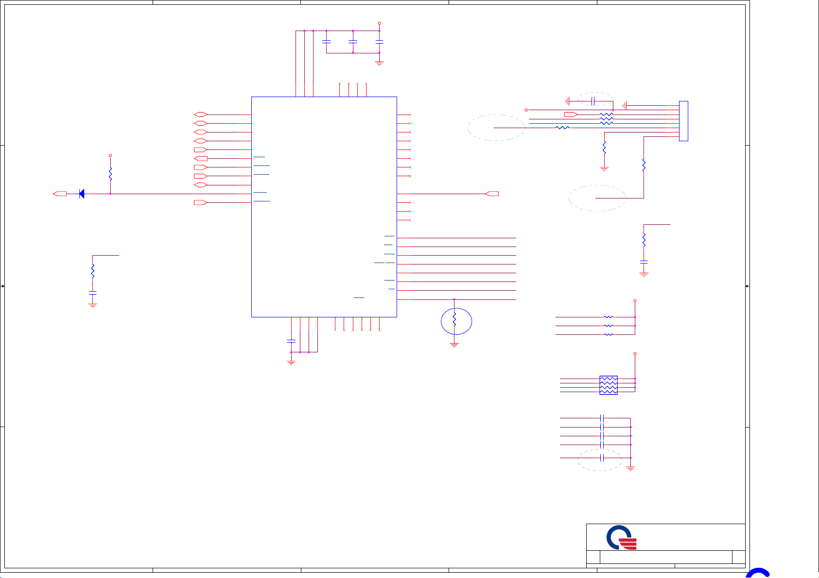Viewport: 819px width, 578px height.
Task: Select the boxed four-resistor network
Action: tap(609, 385)
